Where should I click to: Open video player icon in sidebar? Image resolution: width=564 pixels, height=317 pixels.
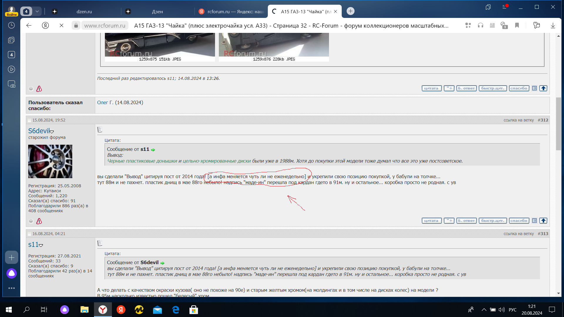point(11,69)
